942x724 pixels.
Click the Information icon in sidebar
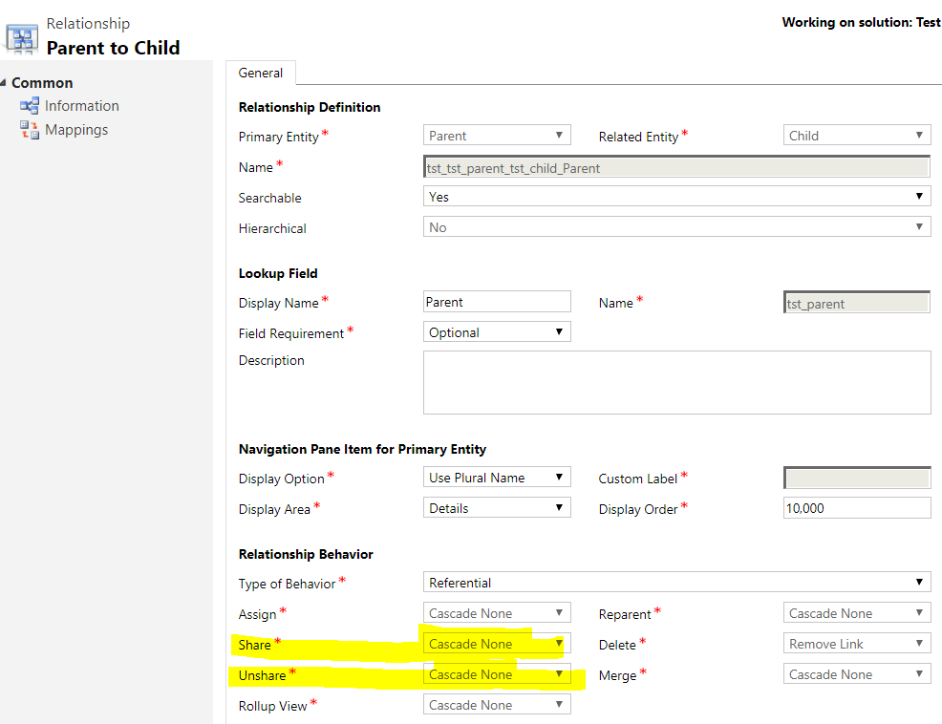coord(29,106)
